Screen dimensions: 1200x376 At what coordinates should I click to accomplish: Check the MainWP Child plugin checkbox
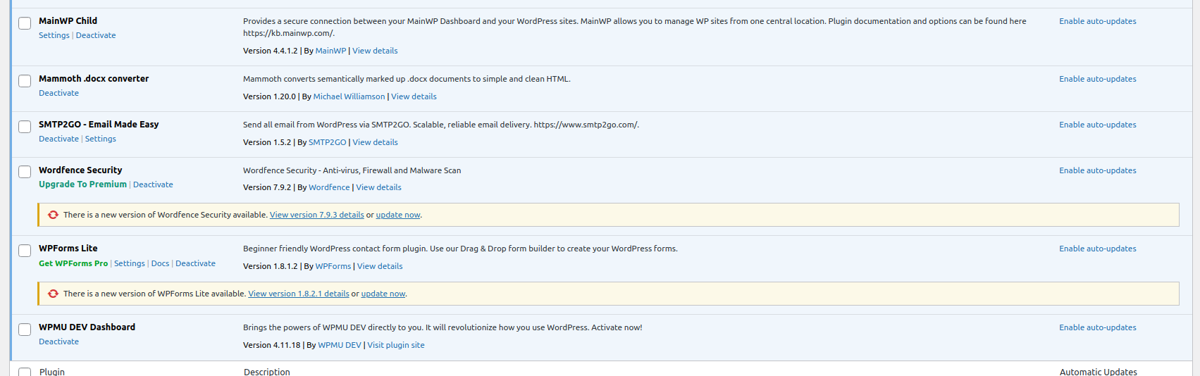tap(25, 23)
